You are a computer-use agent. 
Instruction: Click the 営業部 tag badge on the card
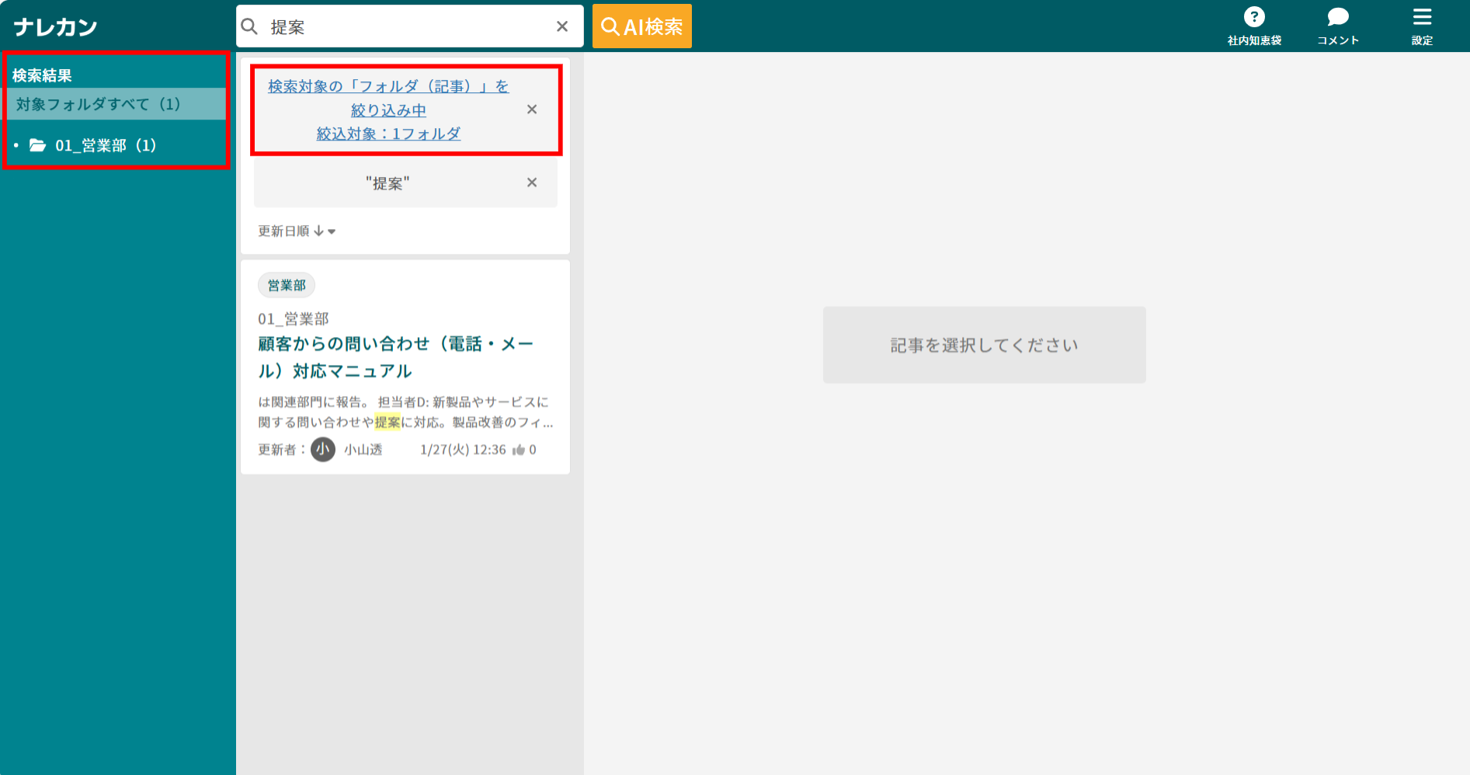point(286,284)
